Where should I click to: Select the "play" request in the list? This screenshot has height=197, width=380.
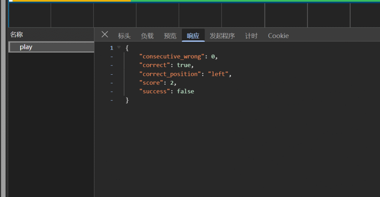tap(26, 47)
